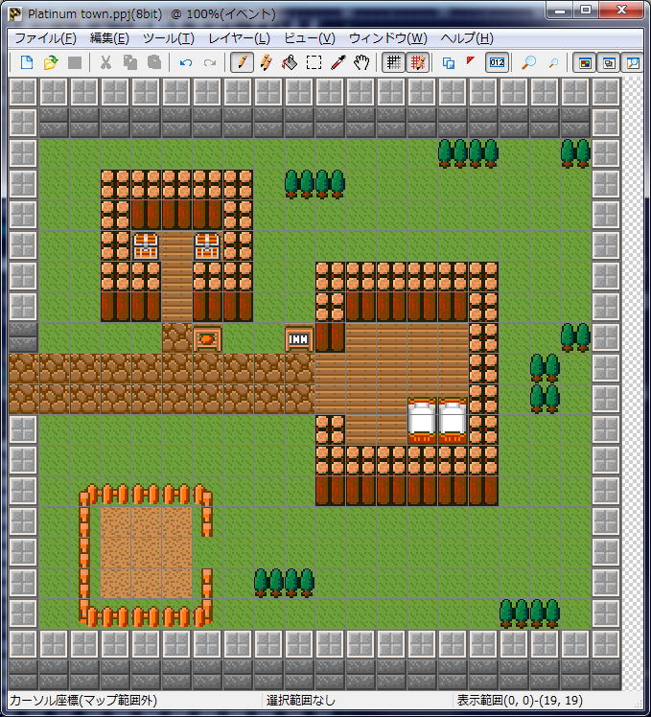Select the bucket fill tool
This screenshot has height=717, width=651.
pyautogui.click(x=290, y=62)
